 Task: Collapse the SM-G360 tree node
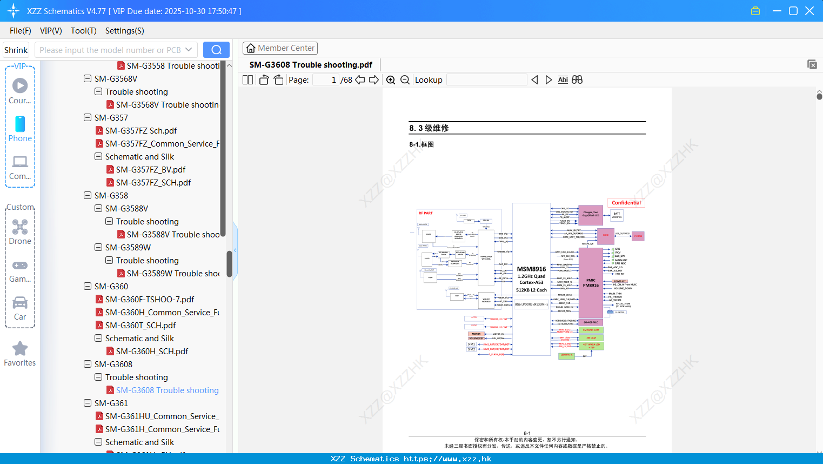pos(88,287)
